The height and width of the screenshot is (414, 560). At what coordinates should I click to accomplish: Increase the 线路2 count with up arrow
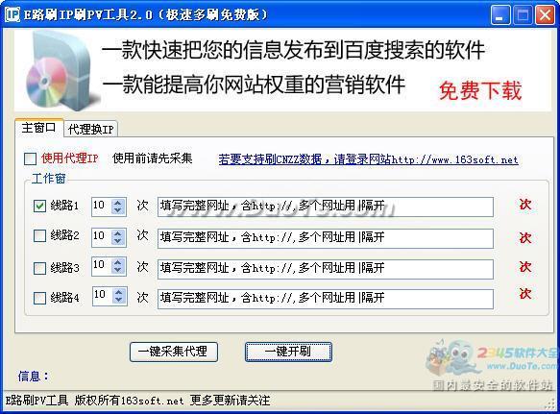tap(118, 233)
